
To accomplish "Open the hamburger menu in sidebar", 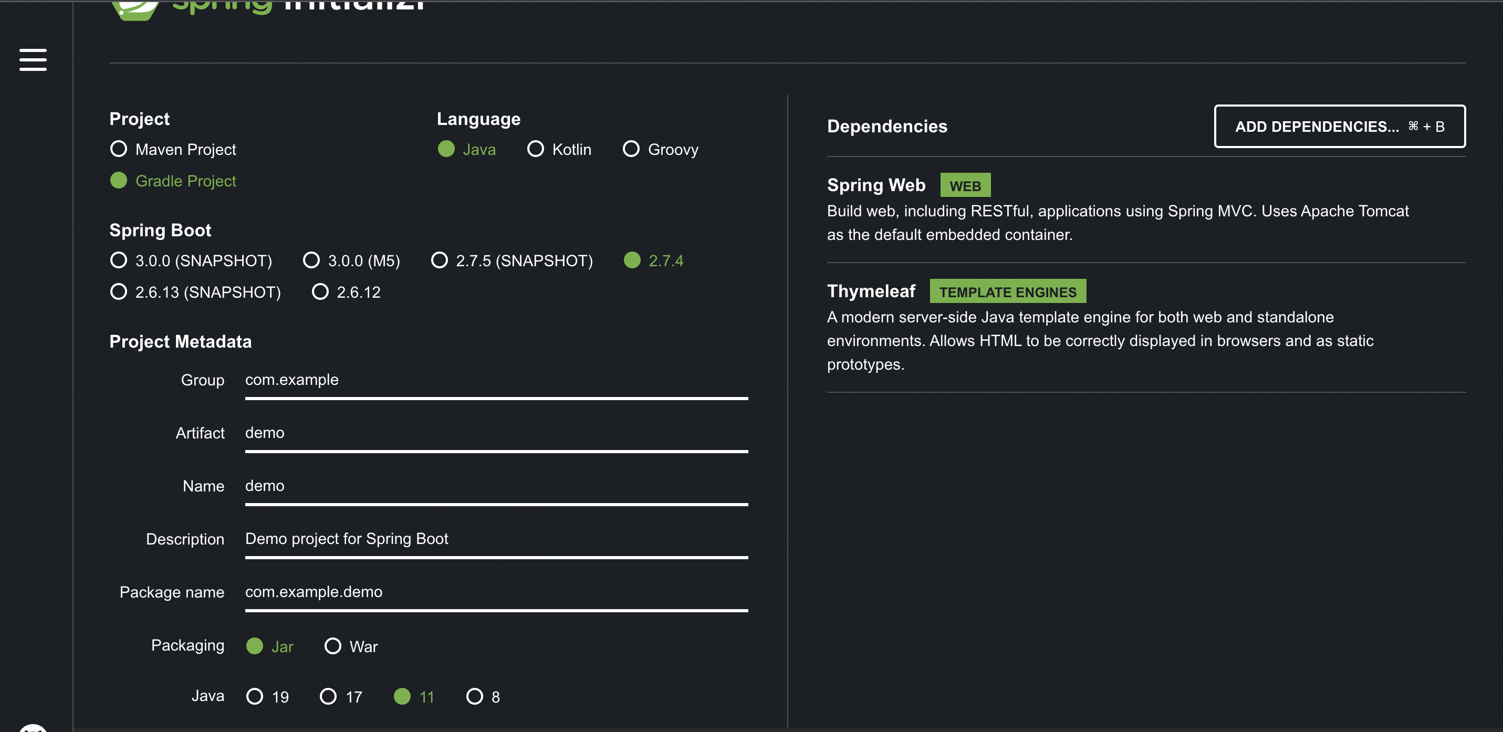I will click(33, 59).
